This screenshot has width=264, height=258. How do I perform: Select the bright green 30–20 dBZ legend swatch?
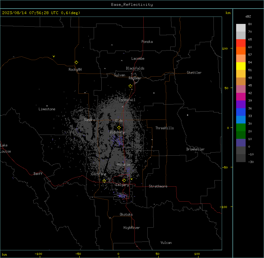(241, 127)
